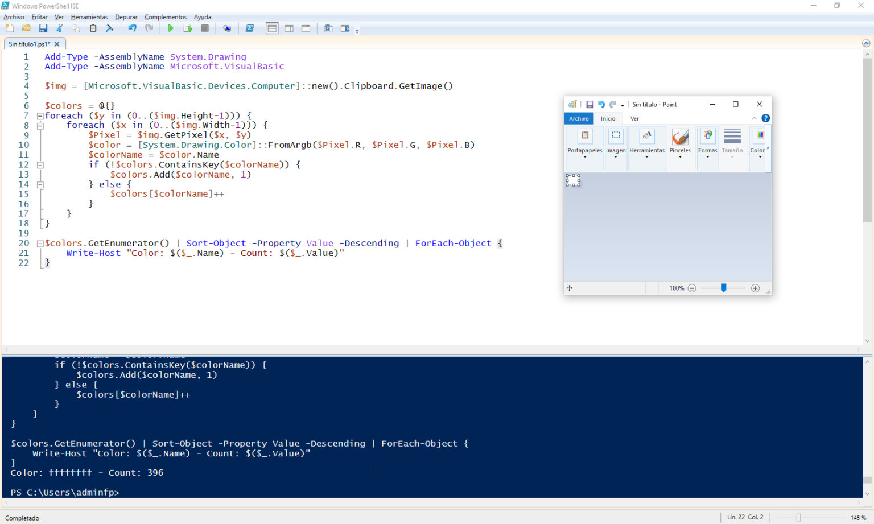Zoom out using Paint's minus button

(692, 288)
